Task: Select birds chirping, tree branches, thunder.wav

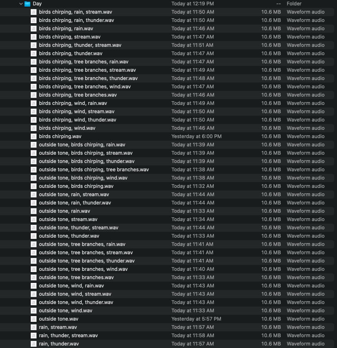Action: point(88,78)
